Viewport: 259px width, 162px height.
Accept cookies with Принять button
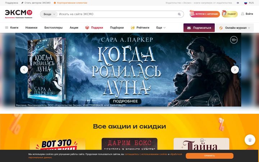(x=209, y=156)
